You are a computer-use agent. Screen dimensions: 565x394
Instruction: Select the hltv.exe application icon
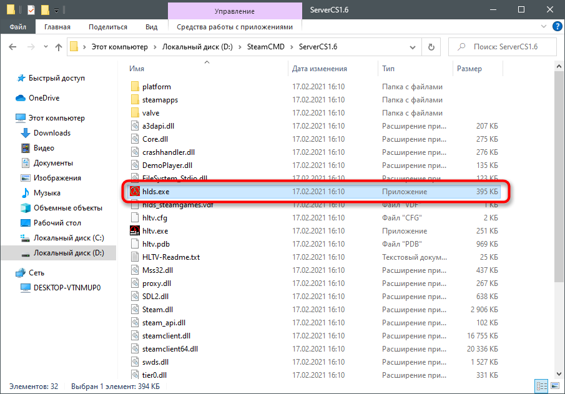coord(135,230)
